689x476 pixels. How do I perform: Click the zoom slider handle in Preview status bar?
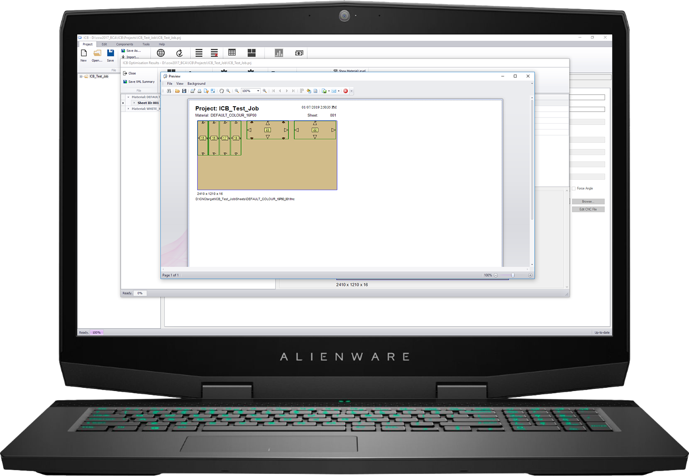513,275
